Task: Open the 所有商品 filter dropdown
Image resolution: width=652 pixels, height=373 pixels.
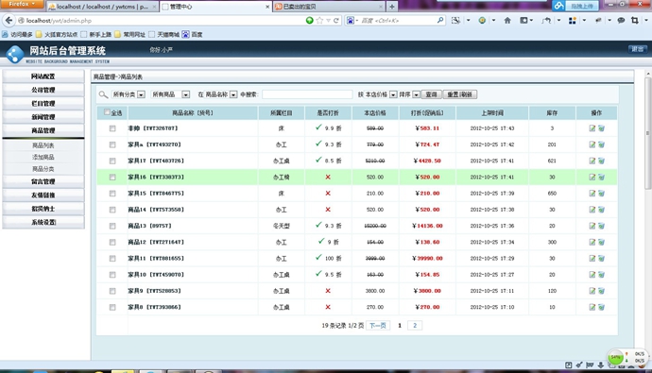Action: click(170, 94)
